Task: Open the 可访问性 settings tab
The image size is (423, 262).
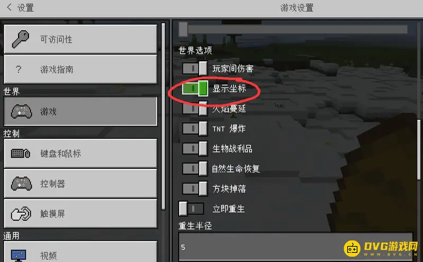Action: coord(80,39)
